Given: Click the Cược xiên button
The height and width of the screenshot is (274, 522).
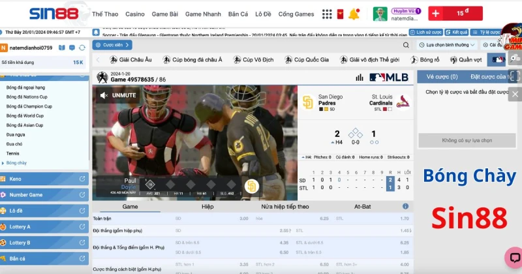Looking at the screenshot, I should click(112, 45).
